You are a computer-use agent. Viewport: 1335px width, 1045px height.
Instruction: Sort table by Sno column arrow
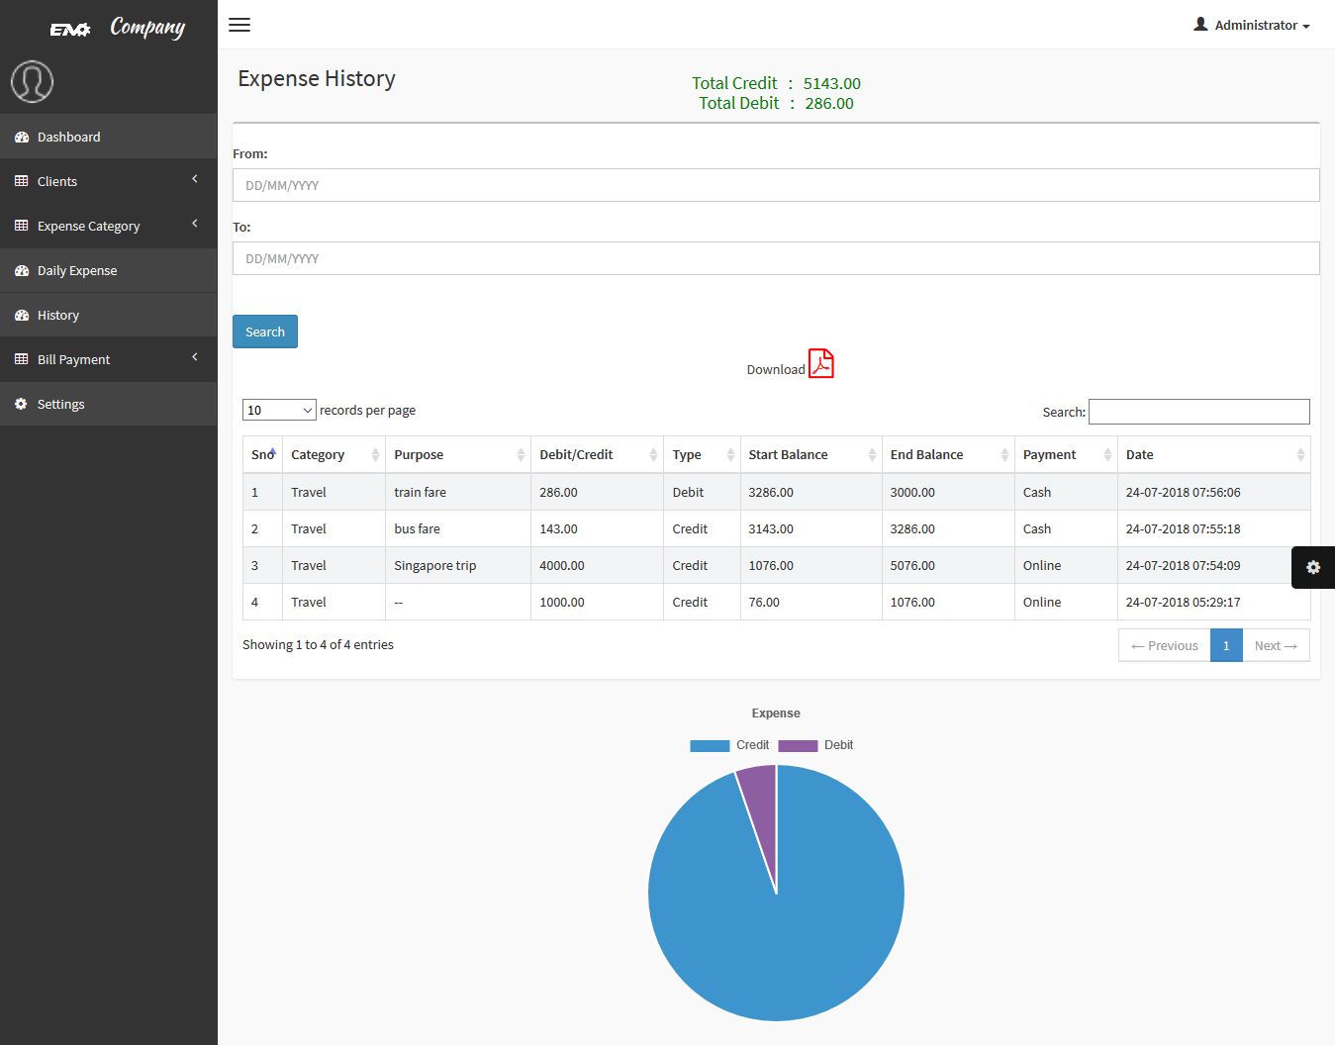click(271, 454)
